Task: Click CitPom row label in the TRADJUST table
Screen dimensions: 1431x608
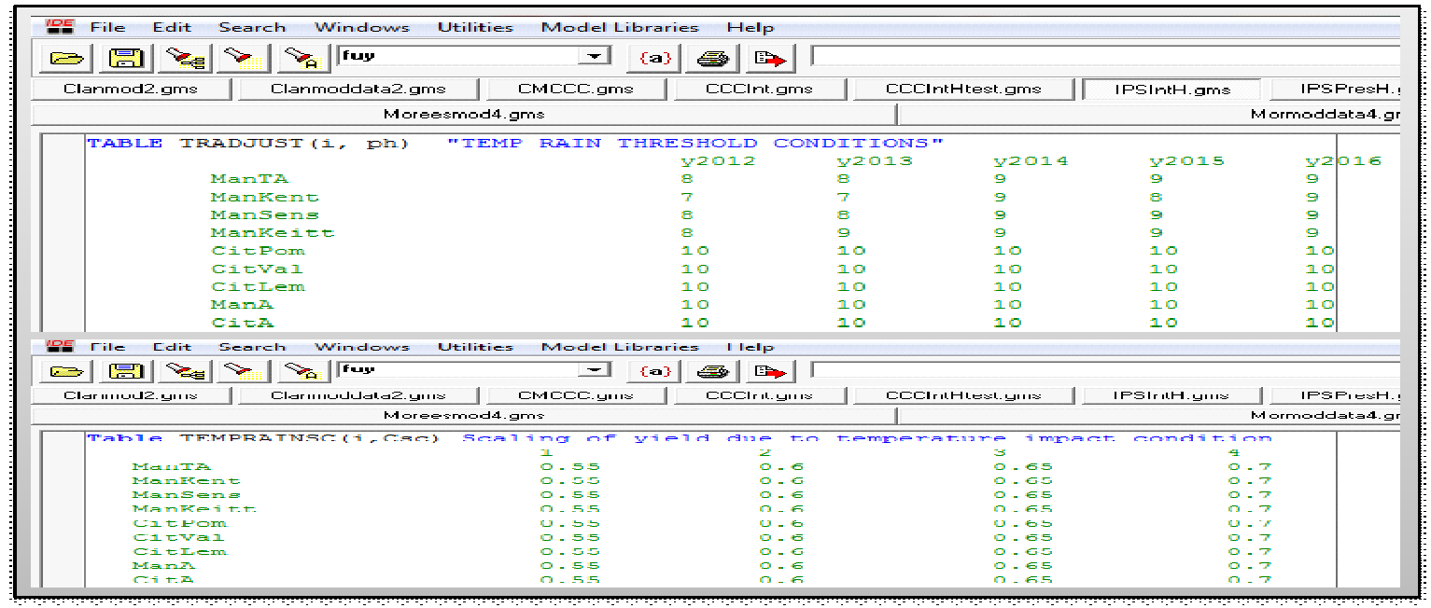Action: click(x=258, y=251)
